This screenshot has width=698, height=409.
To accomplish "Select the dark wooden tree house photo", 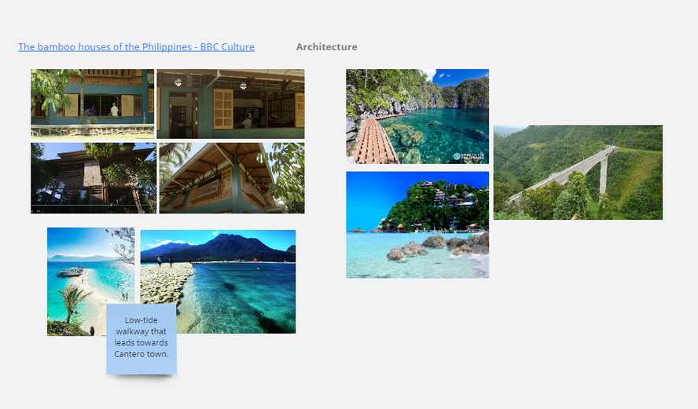I will [94, 178].
